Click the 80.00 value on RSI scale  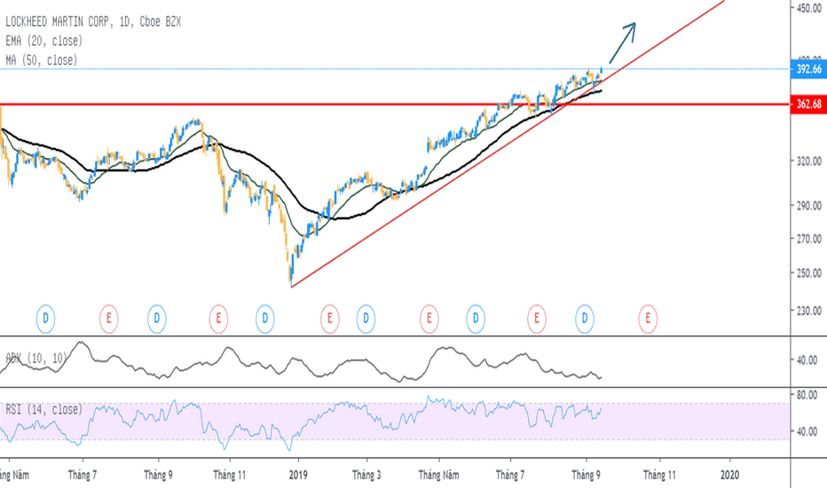[807, 395]
